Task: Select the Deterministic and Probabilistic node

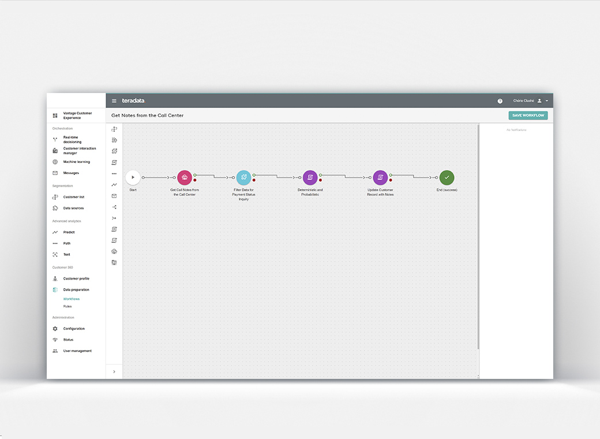Action: coord(310,177)
